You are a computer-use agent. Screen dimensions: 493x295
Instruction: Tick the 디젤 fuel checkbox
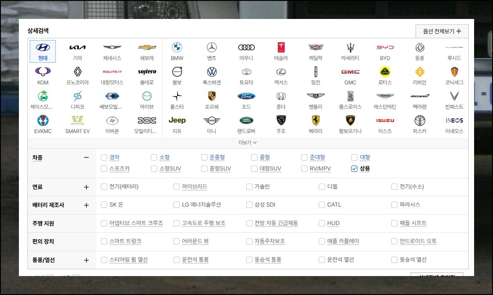pos(321,187)
